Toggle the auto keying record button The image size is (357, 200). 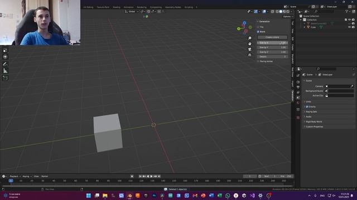[x=132, y=176]
